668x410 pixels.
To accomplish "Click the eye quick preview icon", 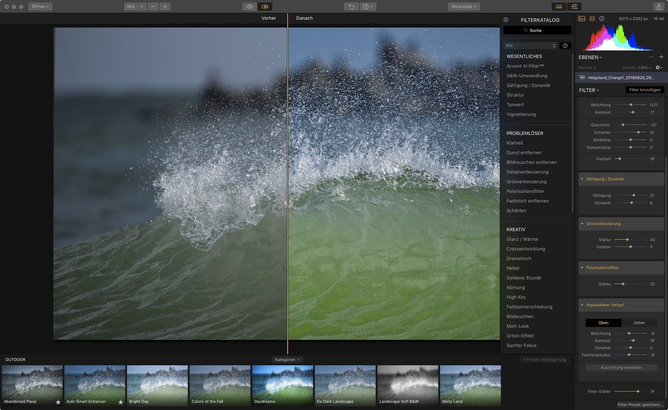I will tap(249, 7).
